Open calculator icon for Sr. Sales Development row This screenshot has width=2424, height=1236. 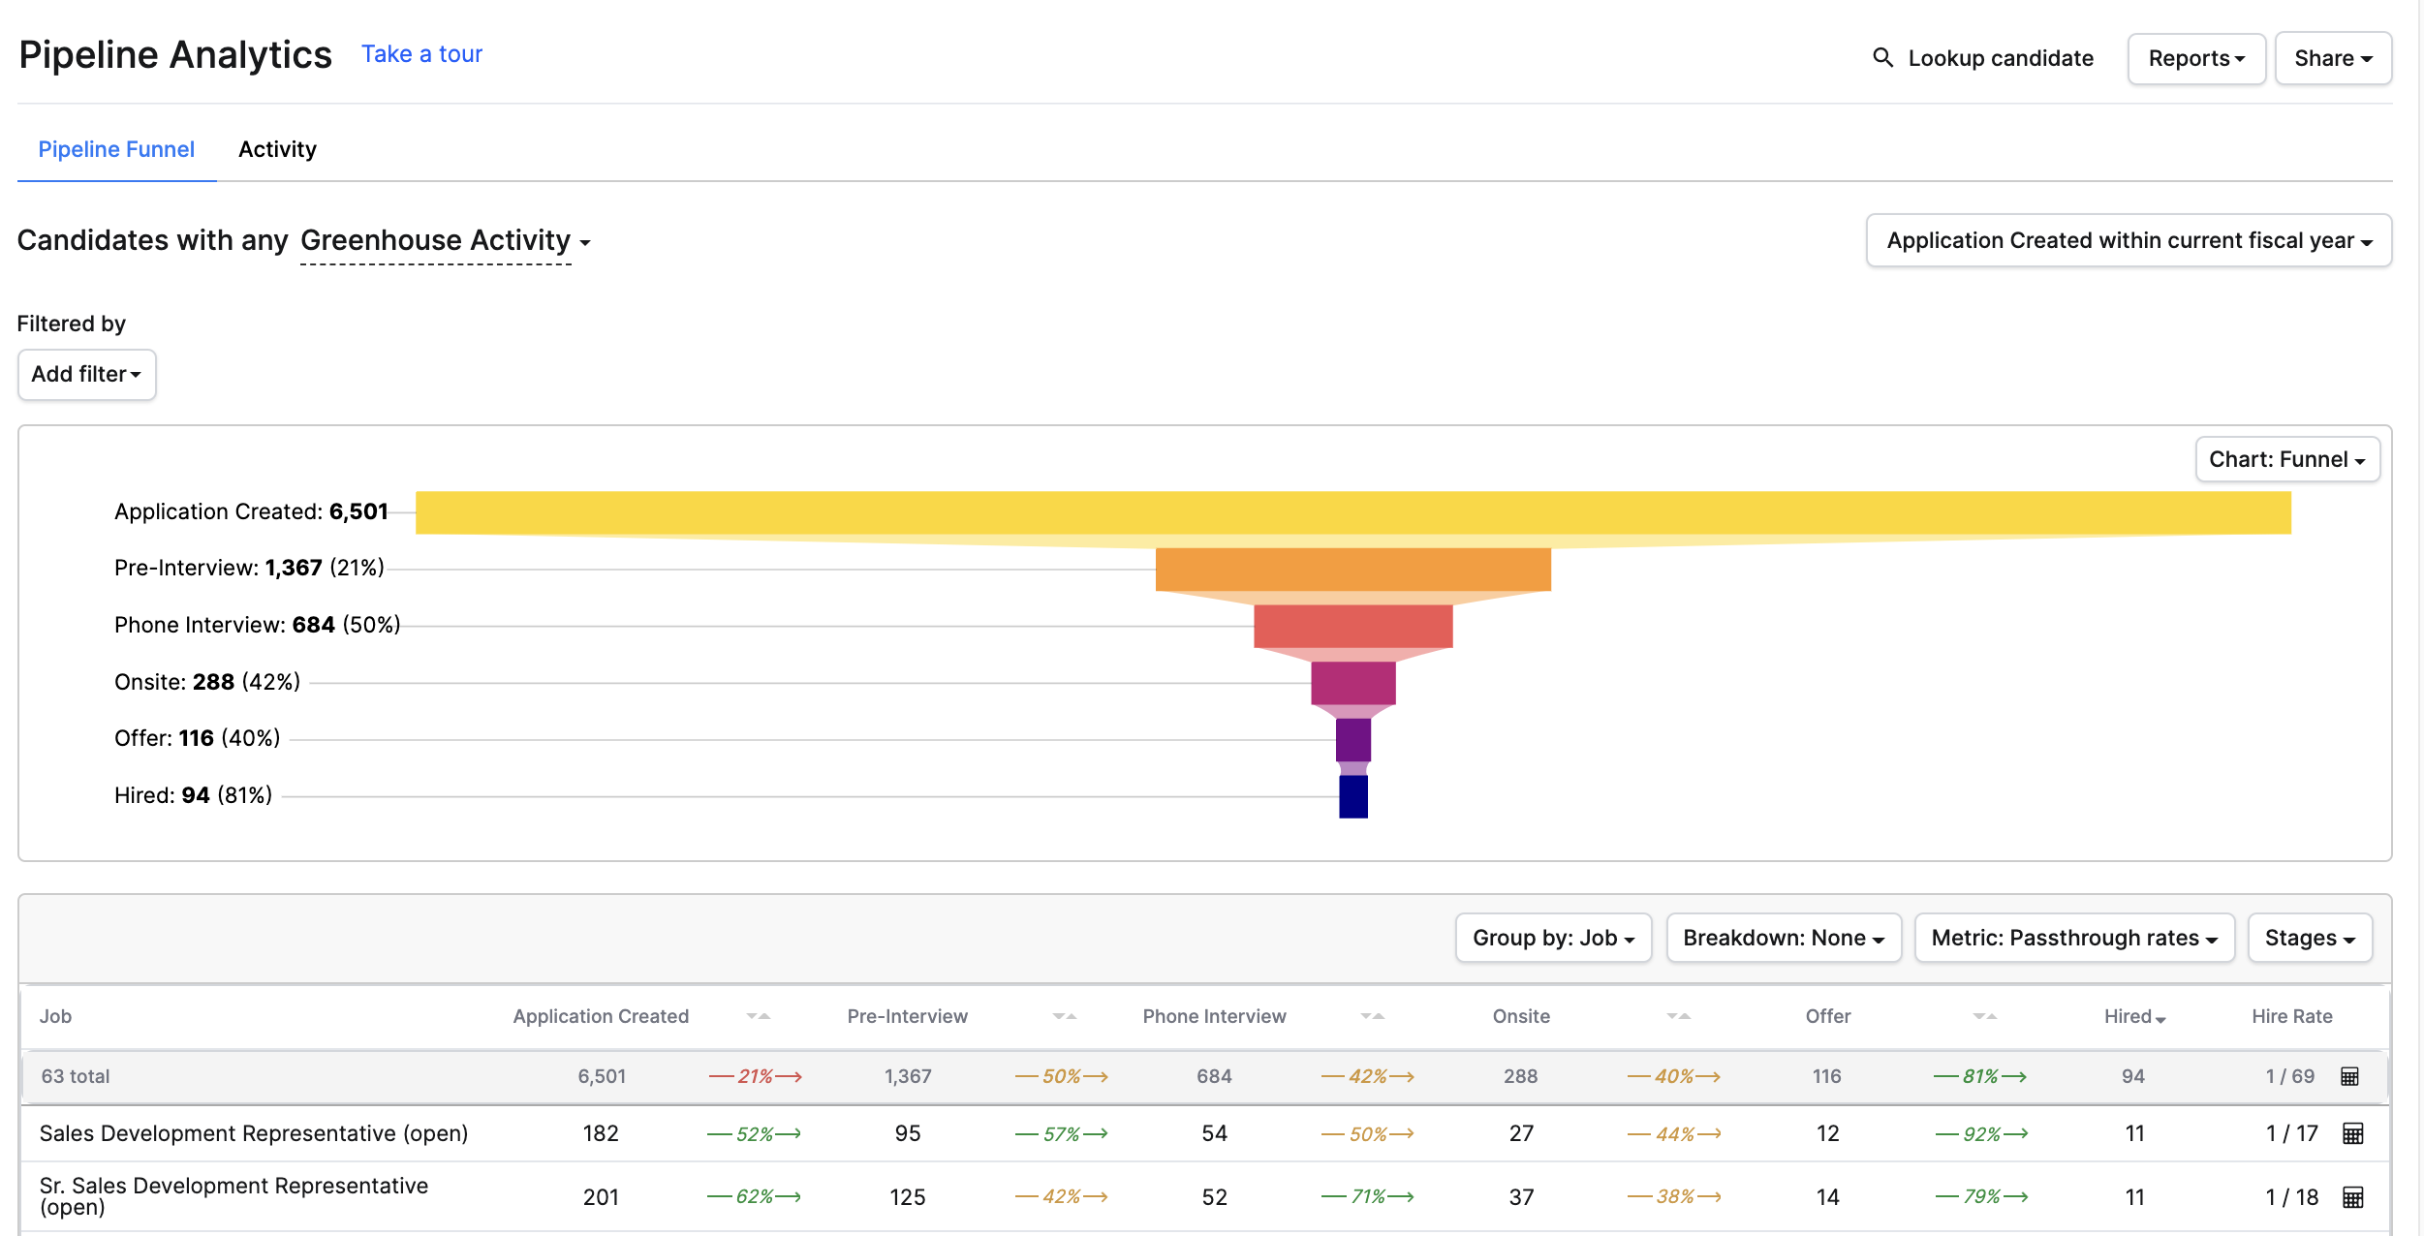(x=2352, y=1197)
